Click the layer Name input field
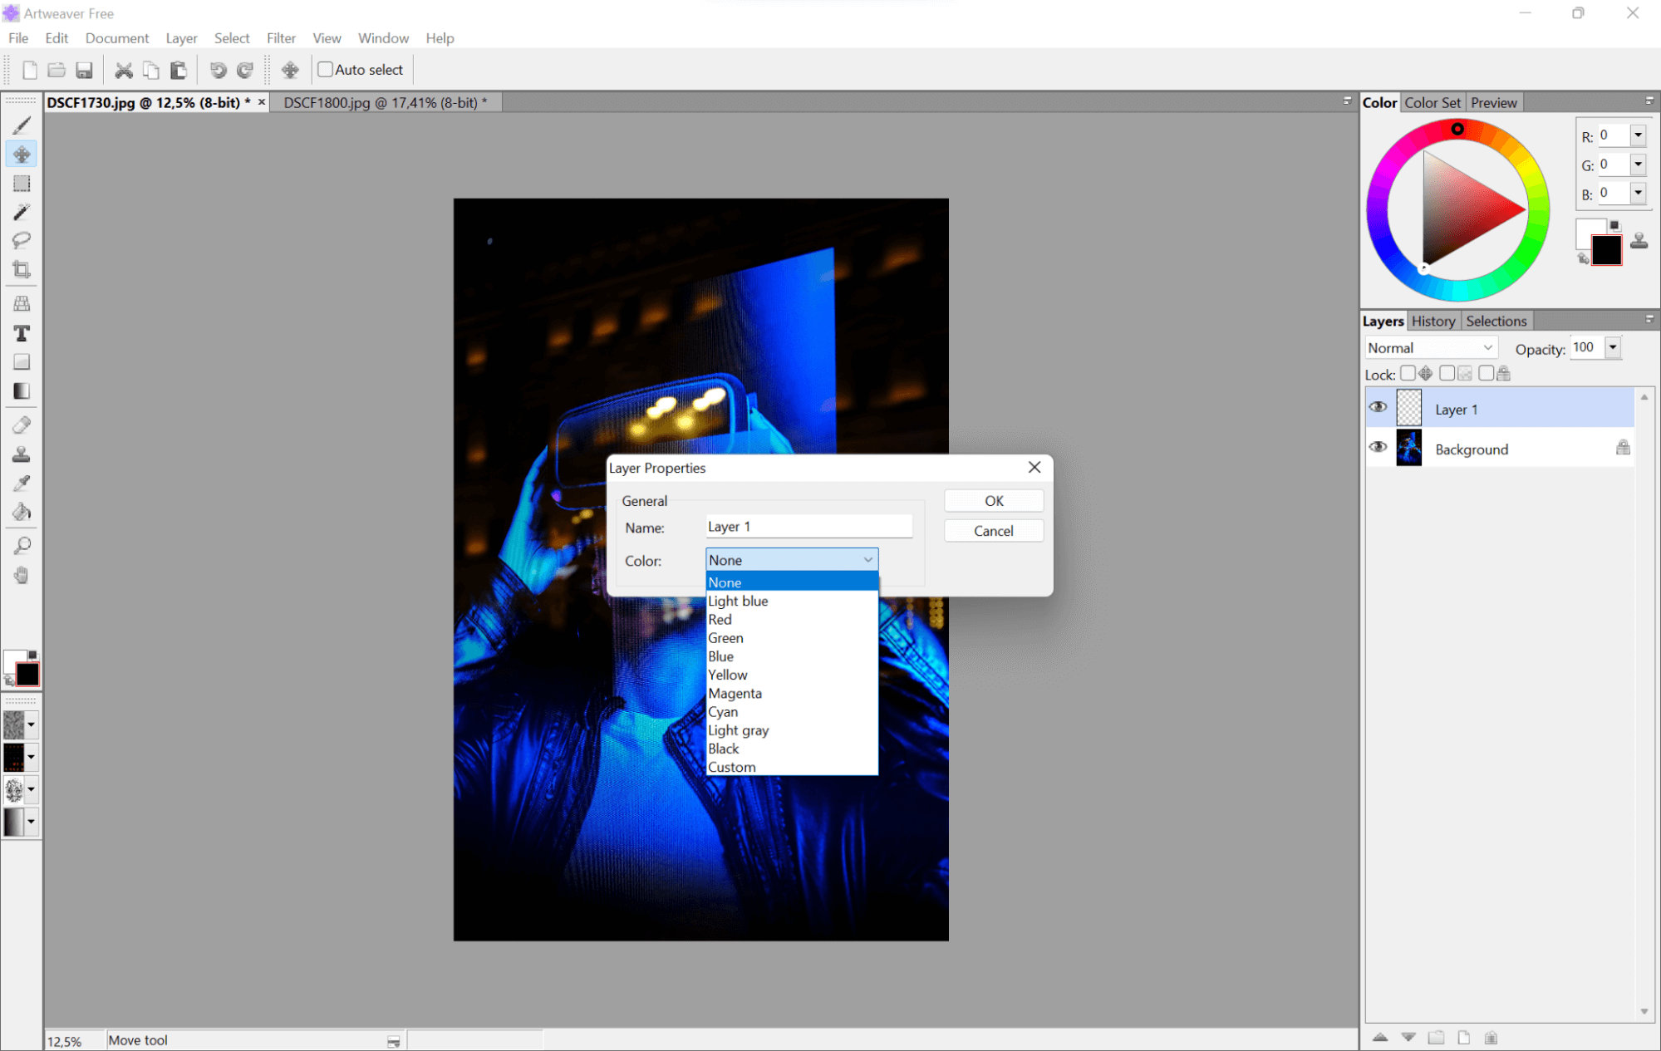This screenshot has width=1661, height=1051. coord(808,527)
